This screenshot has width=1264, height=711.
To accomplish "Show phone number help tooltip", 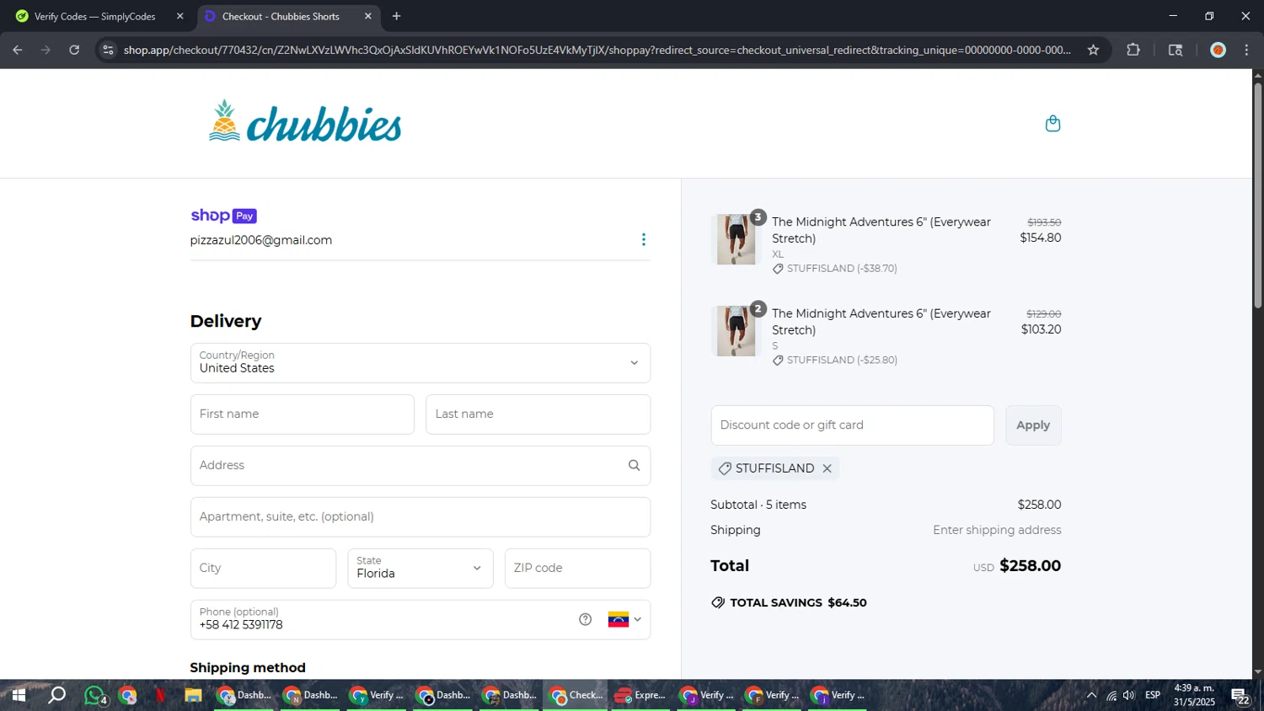I will [586, 620].
